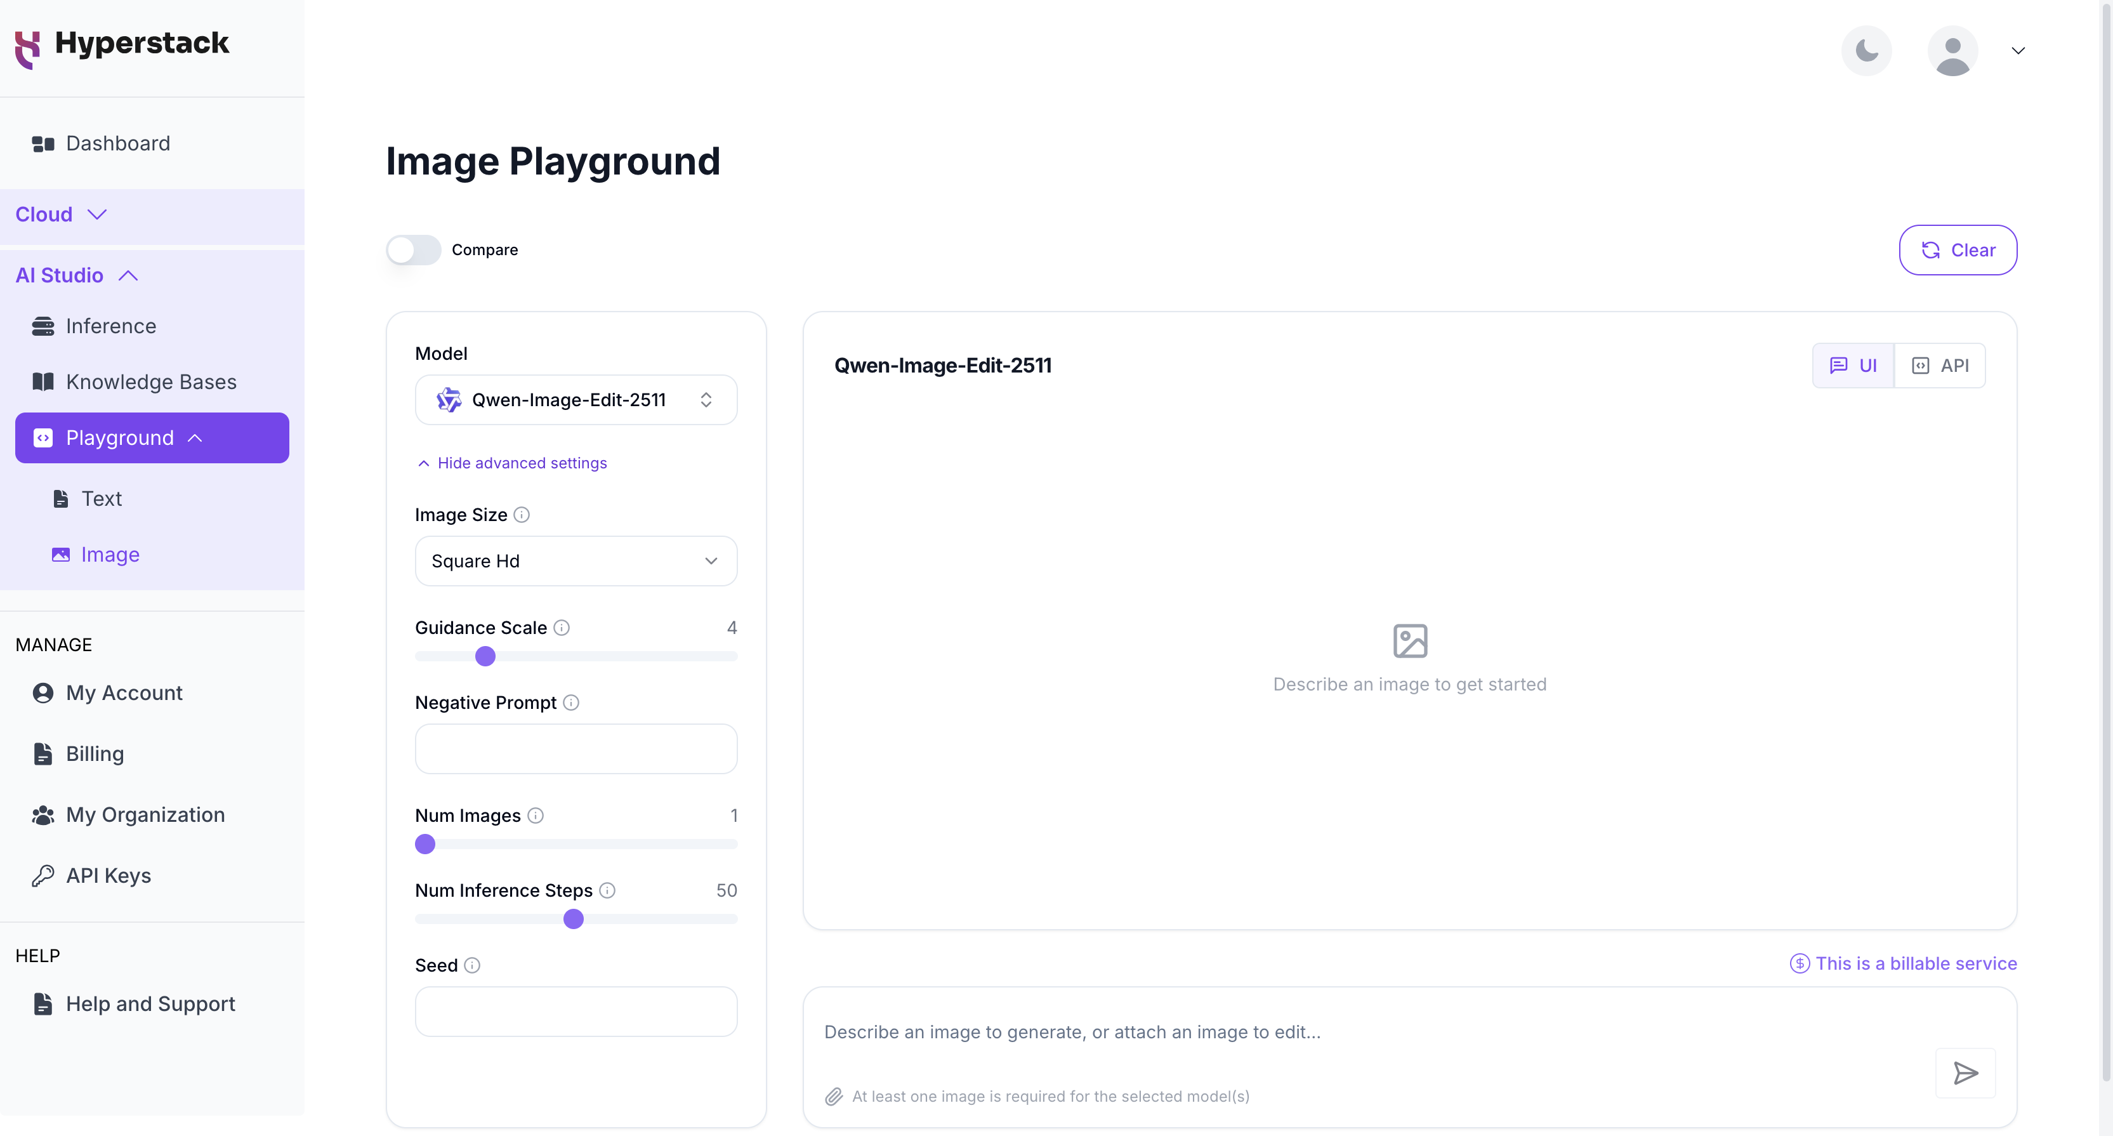2113x1136 pixels.
Task: Click the Guidance Scale info icon
Action: coord(561,628)
